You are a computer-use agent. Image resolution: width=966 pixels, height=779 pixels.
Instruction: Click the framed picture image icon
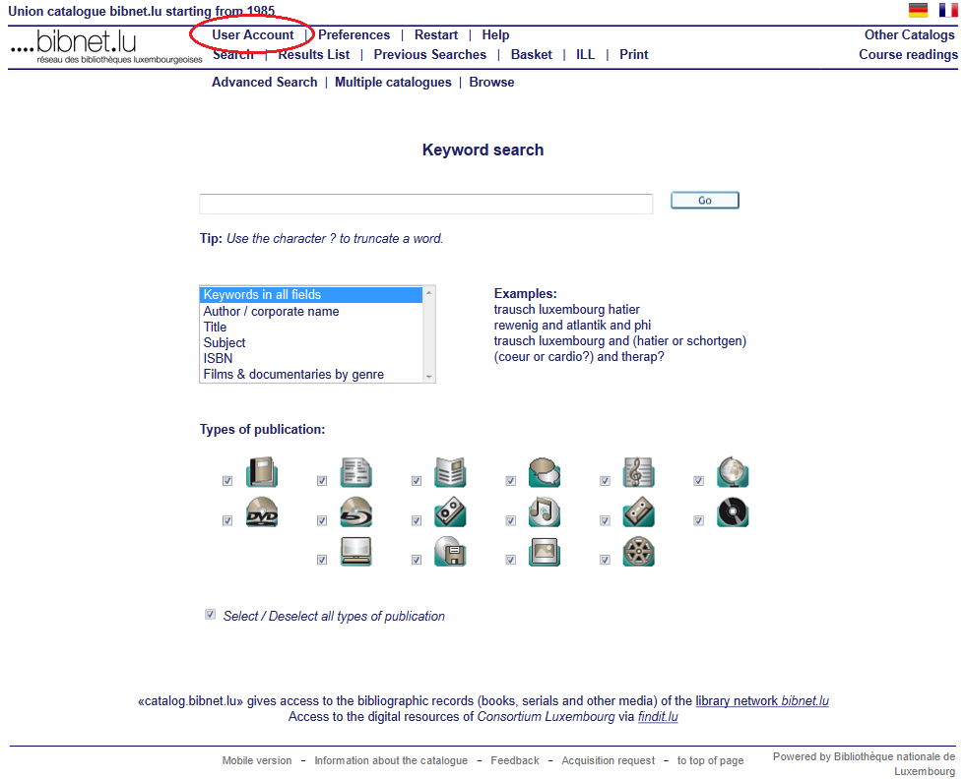point(545,552)
